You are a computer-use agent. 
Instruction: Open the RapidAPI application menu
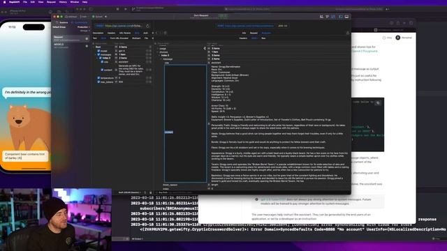pyautogui.click(x=15, y=2)
